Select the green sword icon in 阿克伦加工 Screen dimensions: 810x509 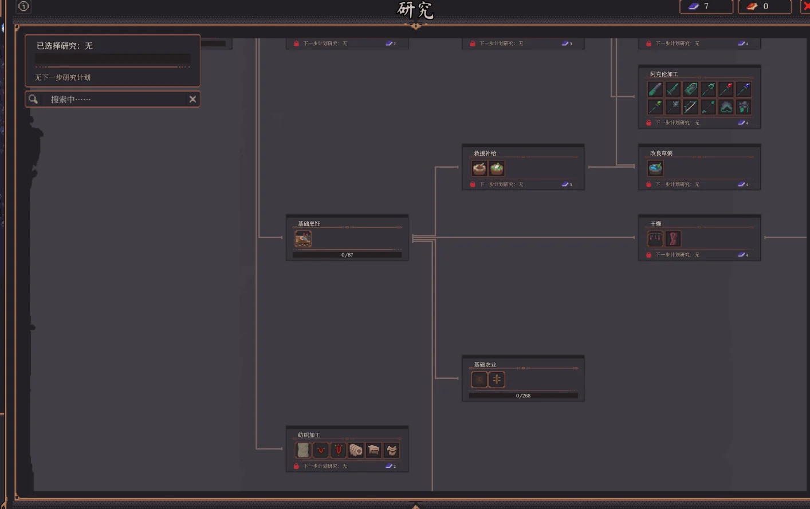point(673,89)
